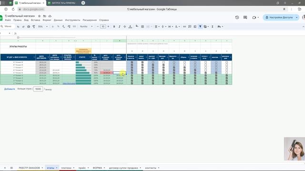Decrease decimal places in toolbar
Viewport: 305px width, 171px height.
[63, 27]
